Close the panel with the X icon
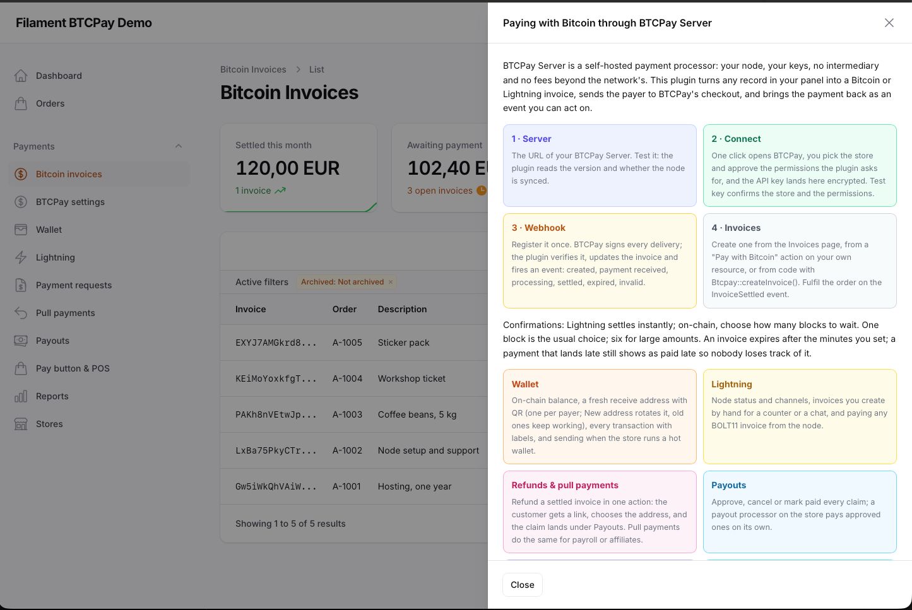 pos(889,23)
